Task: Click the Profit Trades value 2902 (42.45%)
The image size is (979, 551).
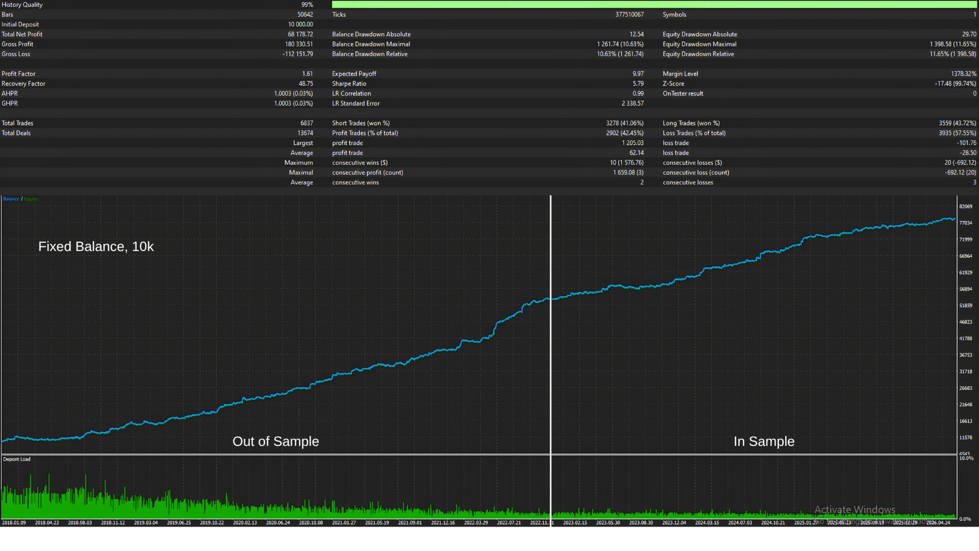Action: (x=625, y=133)
